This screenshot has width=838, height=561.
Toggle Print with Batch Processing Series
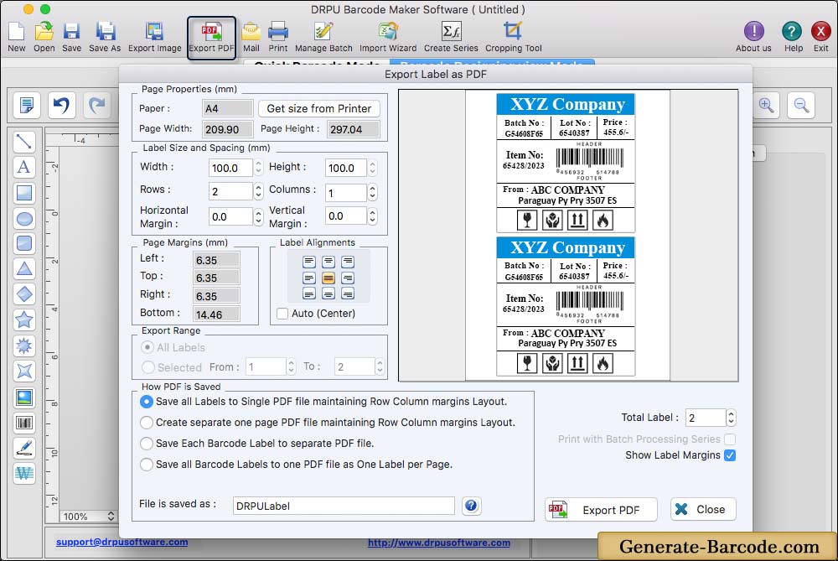click(x=730, y=439)
